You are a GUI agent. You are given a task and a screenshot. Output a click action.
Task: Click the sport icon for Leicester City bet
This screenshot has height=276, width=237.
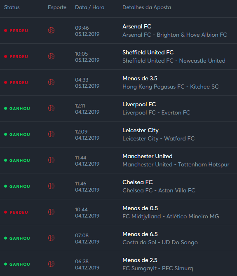pyautogui.click(x=51, y=134)
